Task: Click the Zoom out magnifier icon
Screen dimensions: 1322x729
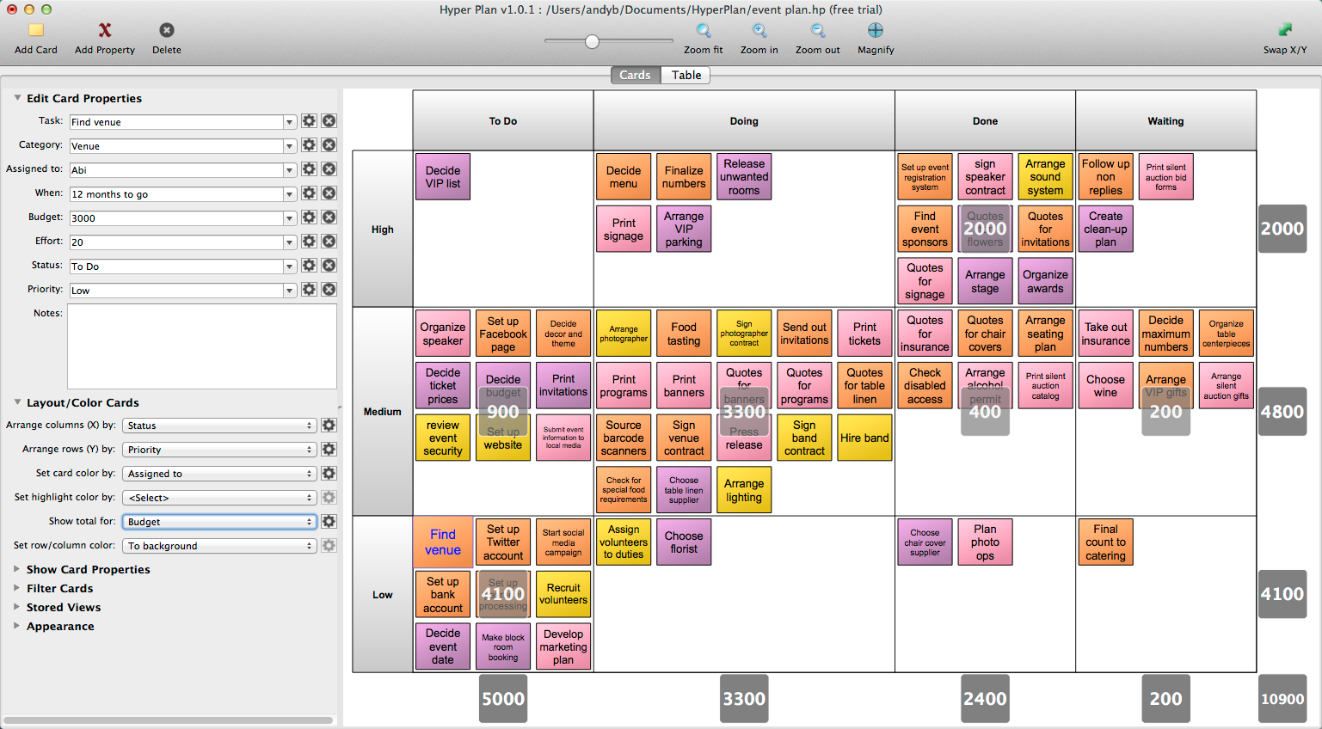Action: coord(818,30)
